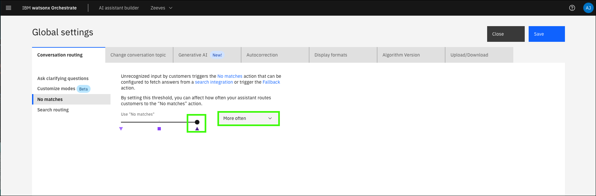Select Ask clarifying questions in sidebar

(x=63, y=78)
